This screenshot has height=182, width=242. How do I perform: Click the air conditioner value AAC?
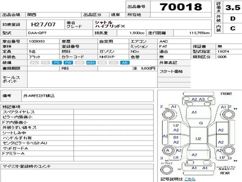(x=164, y=41)
